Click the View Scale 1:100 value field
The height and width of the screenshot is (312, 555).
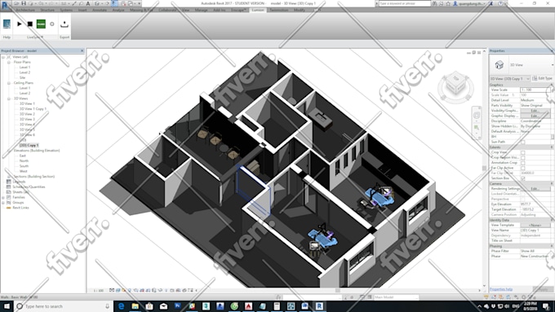tap(535, 90)
